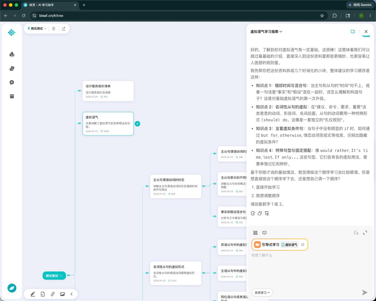Image resolution: width=376 pixels, height=301 pixels.
Task: Remove the 引导式学习 mode with minus icon
Action: coord(303,245)
